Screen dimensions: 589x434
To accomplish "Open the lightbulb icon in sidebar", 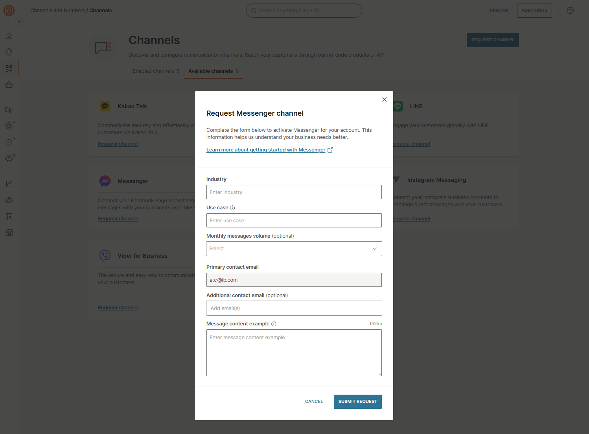I will tap(9, 52).
